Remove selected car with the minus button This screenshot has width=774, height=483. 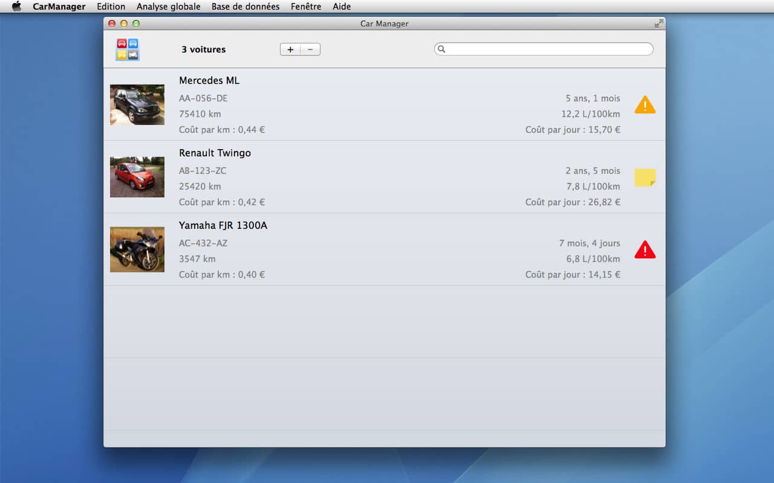[x=310, y=50]
